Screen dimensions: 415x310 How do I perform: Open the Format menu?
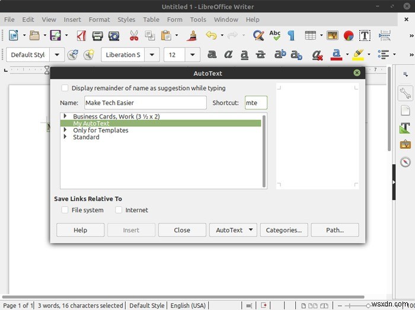coord(99,20)
